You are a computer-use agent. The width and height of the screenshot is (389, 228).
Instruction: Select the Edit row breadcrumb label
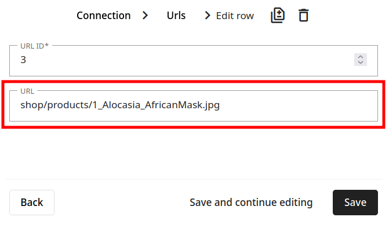point(235,16)
